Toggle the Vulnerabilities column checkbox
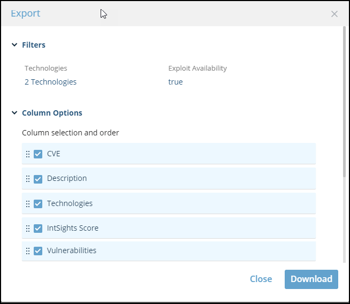 [38, 251]
